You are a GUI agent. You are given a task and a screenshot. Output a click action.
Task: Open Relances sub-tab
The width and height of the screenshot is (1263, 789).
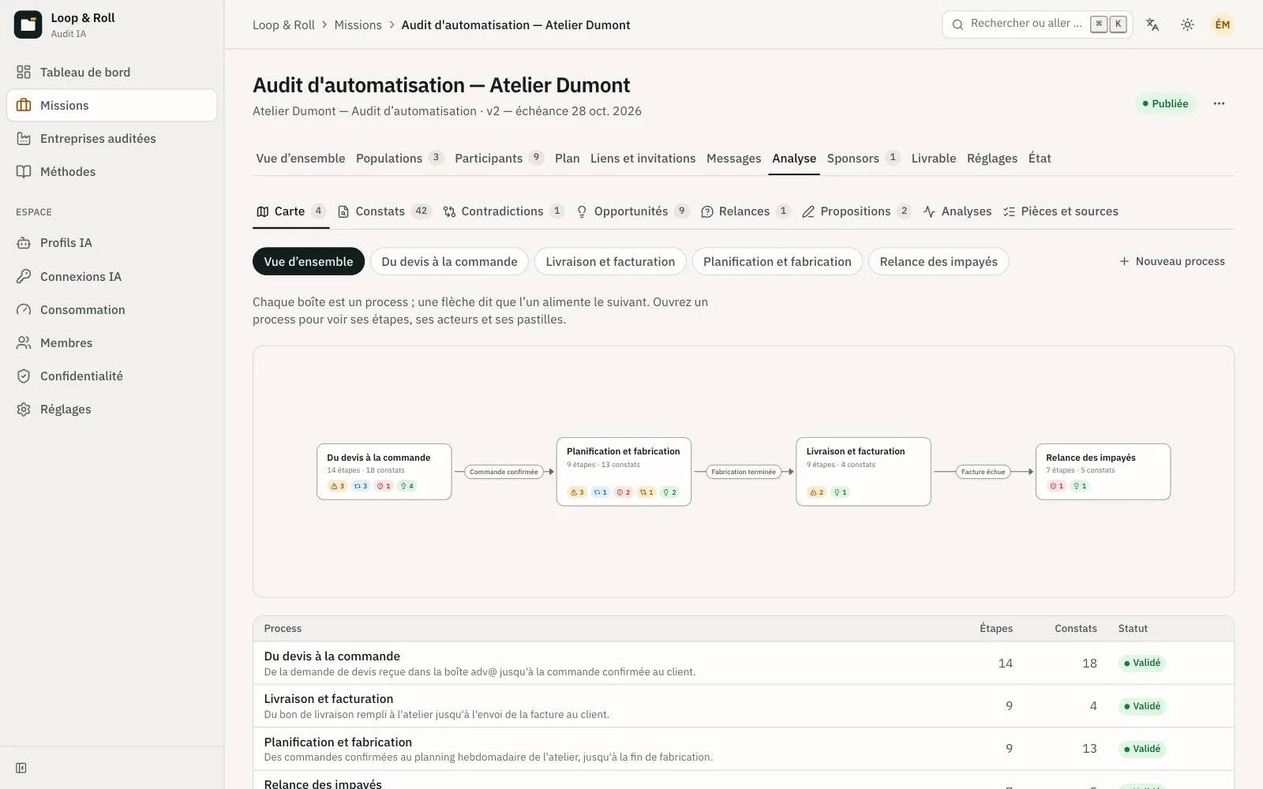745,211
